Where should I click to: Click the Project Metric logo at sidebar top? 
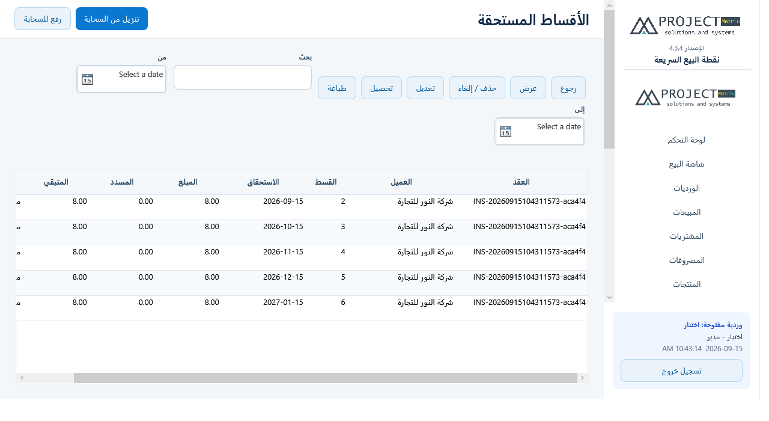click(x=685, y=25)
